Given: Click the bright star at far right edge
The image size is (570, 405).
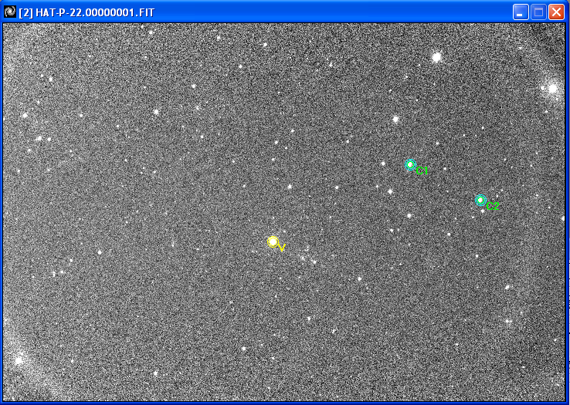Looking at the screenshot, I should pyautogui.click(x=552, y=89).
